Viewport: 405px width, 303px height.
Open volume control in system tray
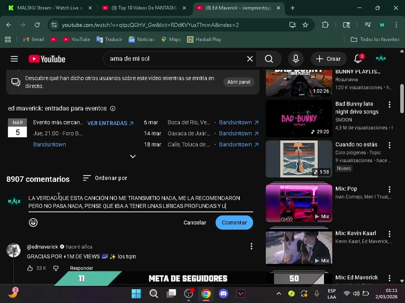356,293
